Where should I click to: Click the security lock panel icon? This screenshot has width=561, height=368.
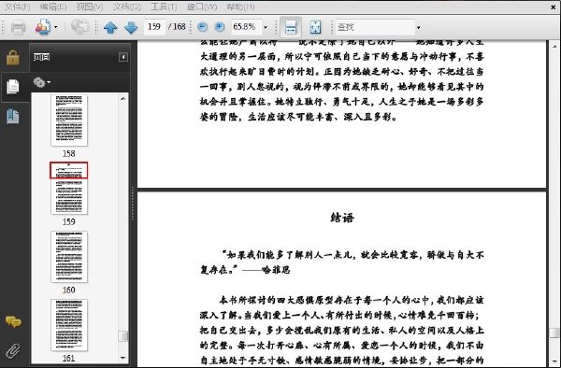point(13,58)
